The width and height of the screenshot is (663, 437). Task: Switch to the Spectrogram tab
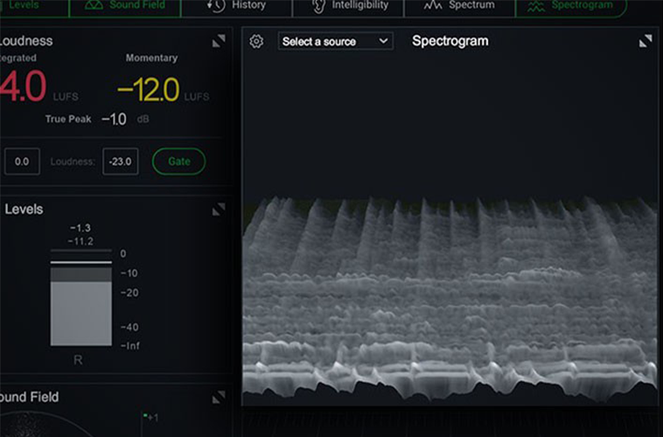point(571,7)
